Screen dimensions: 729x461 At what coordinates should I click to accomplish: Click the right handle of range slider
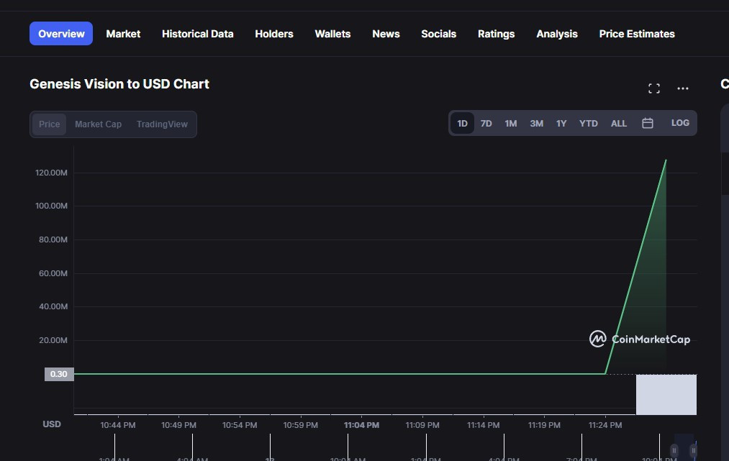(692, 451)
